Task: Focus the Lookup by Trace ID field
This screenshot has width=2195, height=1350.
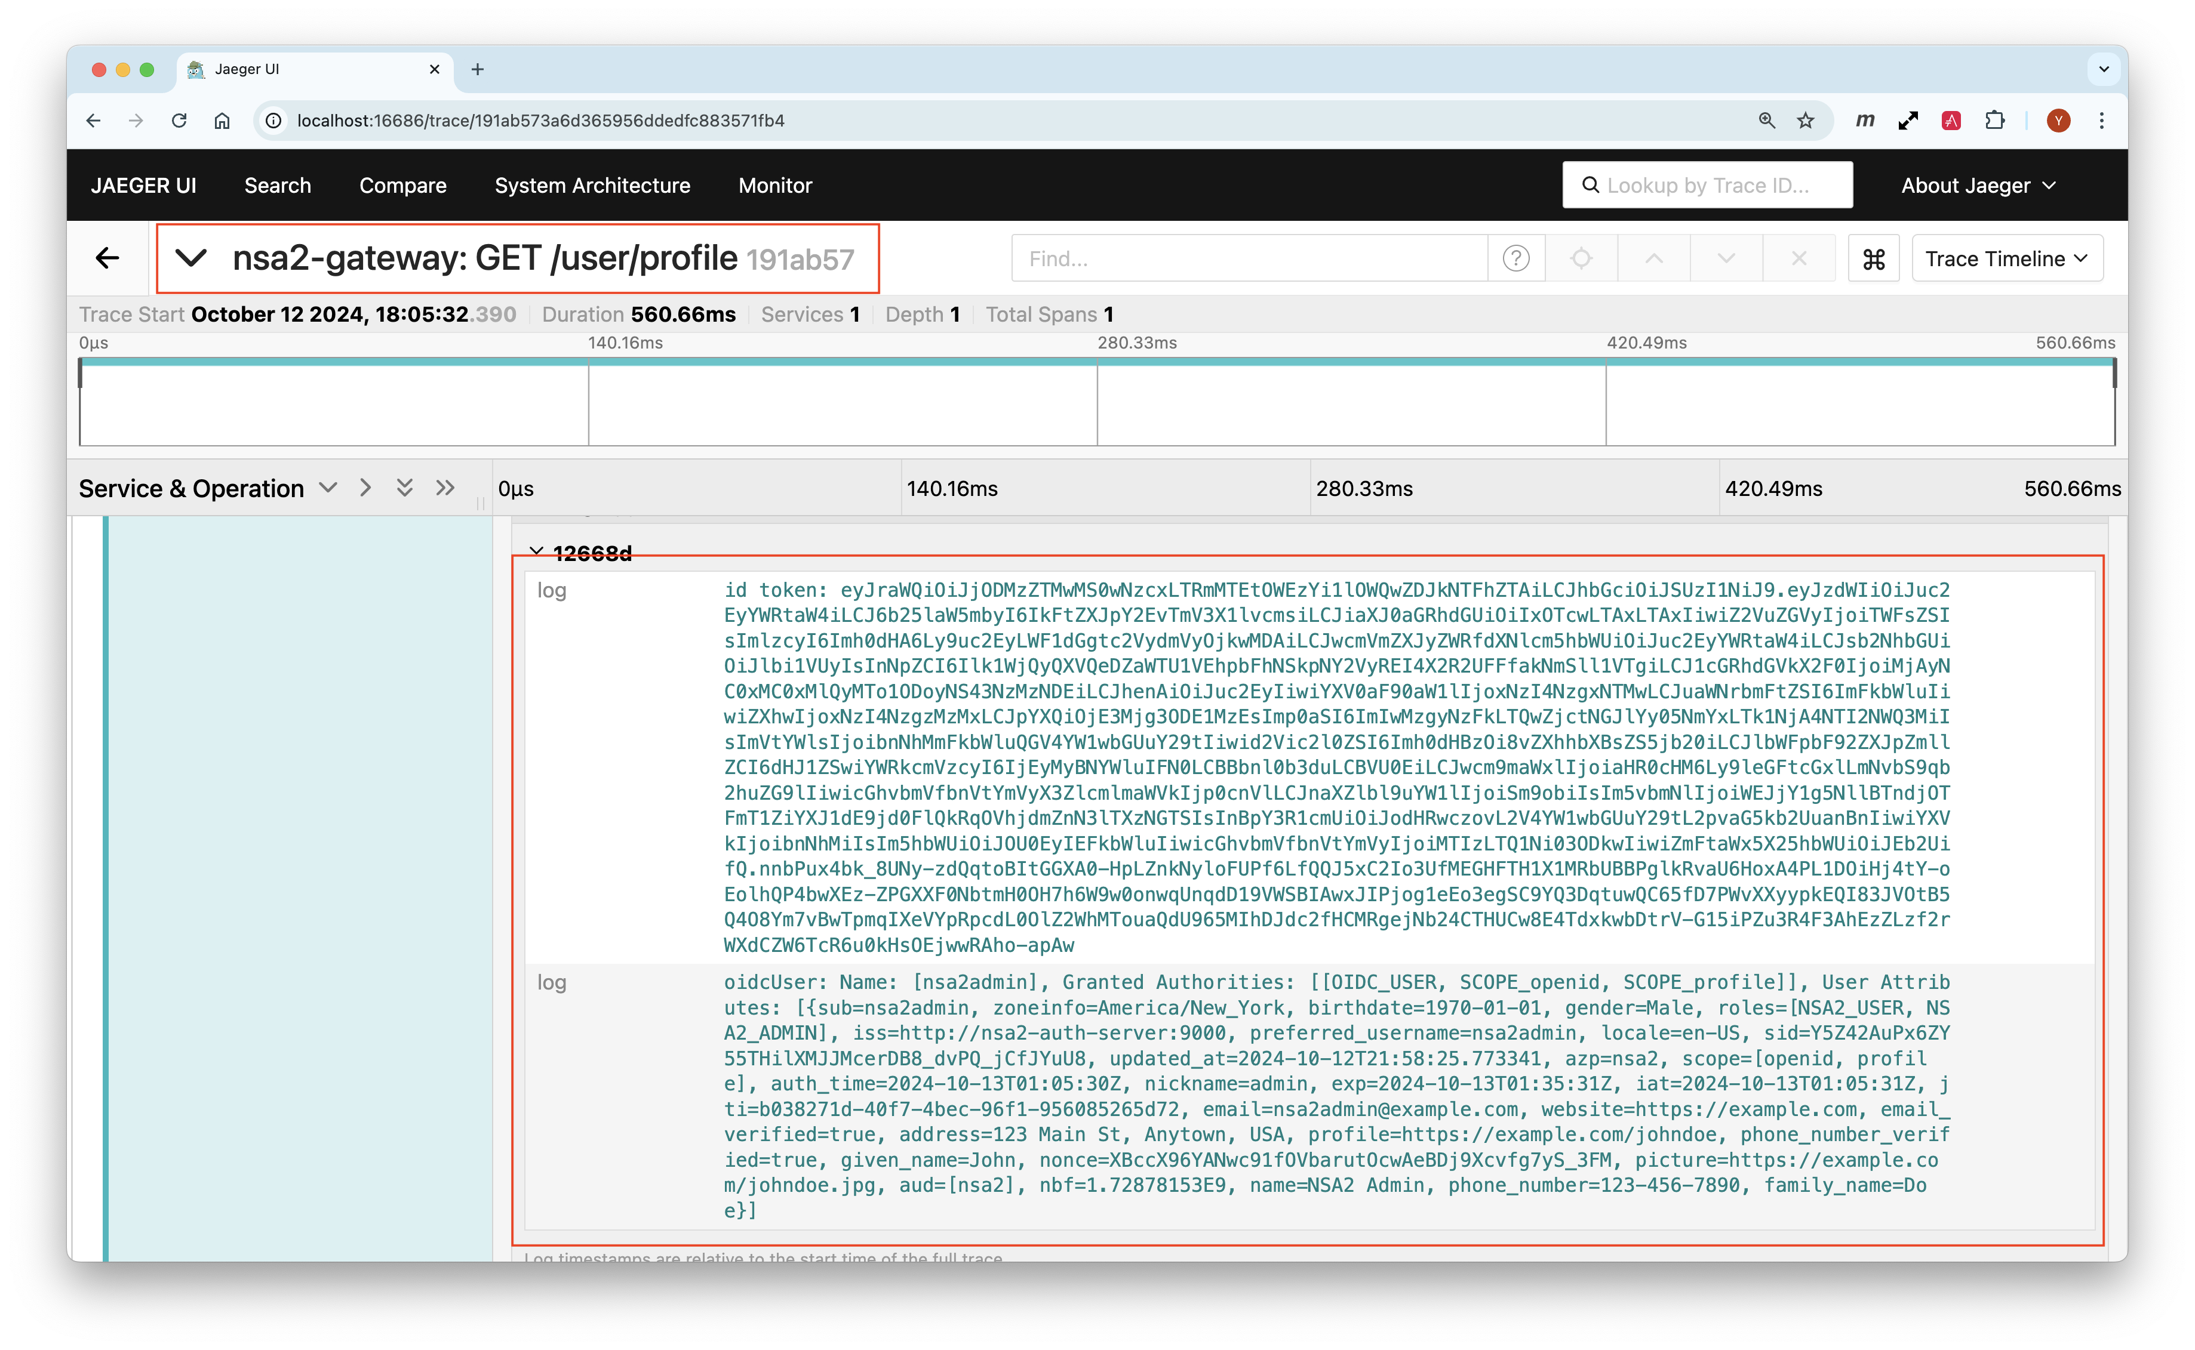Action: pos(1707,186)
